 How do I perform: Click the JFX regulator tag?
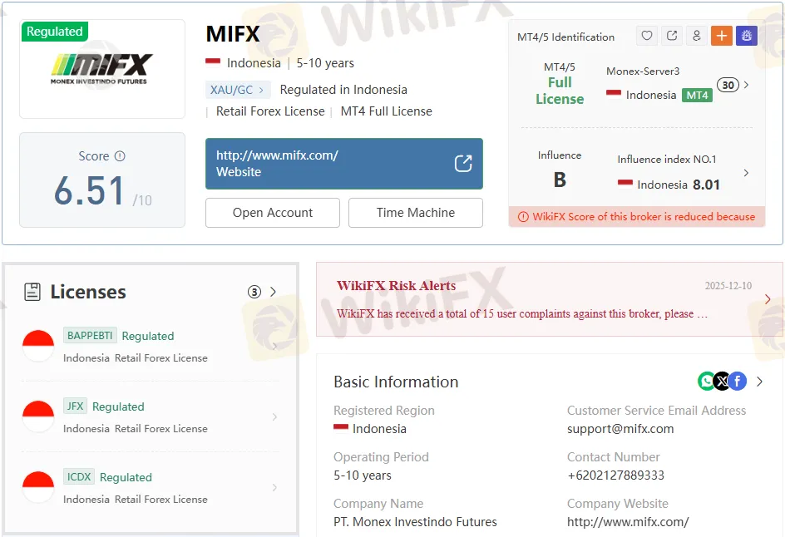tap(75, 406)
